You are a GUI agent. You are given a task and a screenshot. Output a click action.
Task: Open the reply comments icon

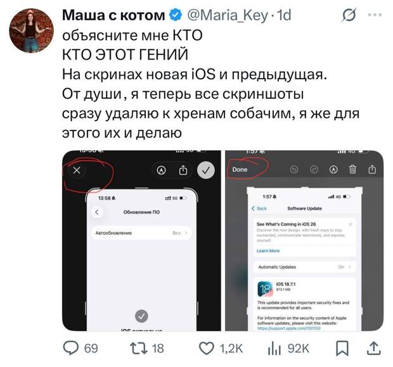tap(71, 347)
